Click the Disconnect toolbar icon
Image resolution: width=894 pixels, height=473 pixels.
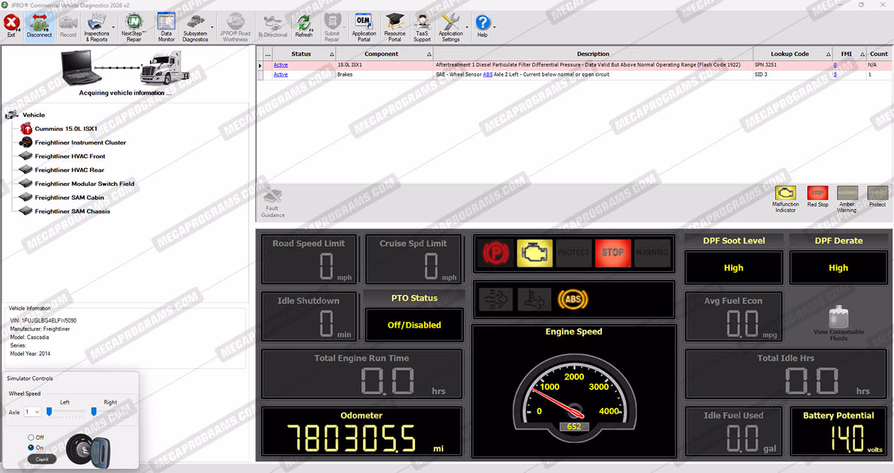coord(39,27)
